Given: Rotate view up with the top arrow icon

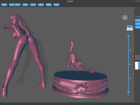Looking at the screenshot, I should pyautogui.click(x=125, y=13).
